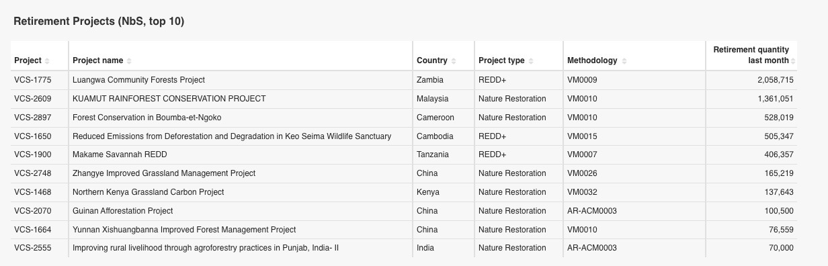Click REDD+ type in Makame Savannah row
The width and height of the screenshot is (828, 266).
coord(493,154)
